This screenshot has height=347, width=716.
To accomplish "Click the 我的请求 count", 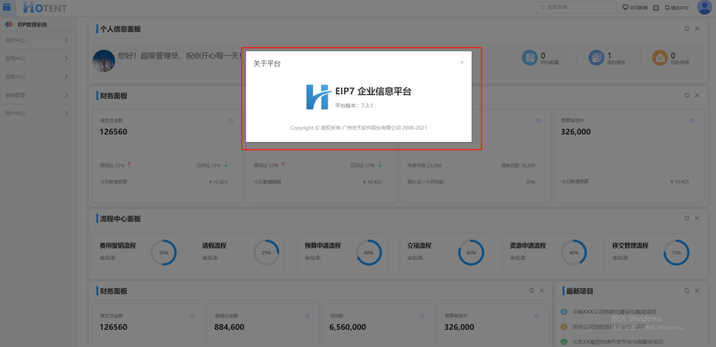I will point(609,55).
